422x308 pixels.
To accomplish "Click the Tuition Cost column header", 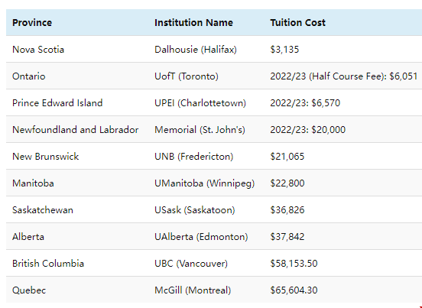I will [297, 23].
